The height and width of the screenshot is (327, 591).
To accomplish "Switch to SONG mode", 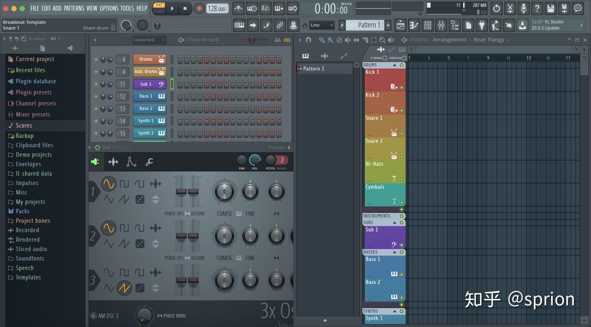I will [x=159, y=11].
